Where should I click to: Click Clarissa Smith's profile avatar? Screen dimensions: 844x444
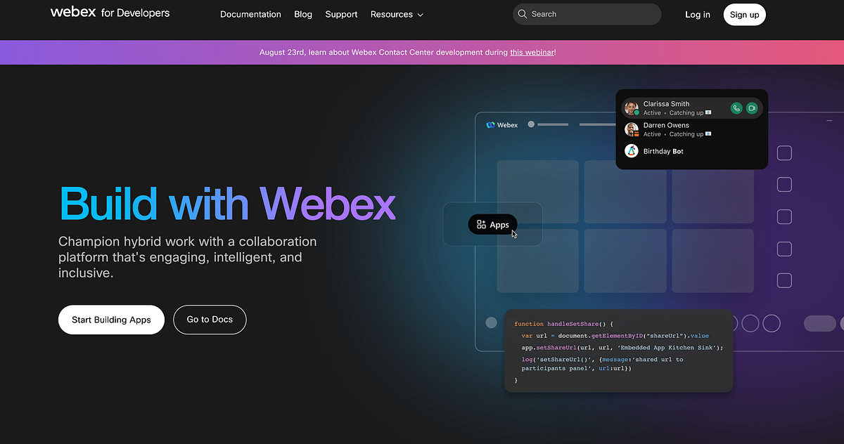tap(631, 107)
